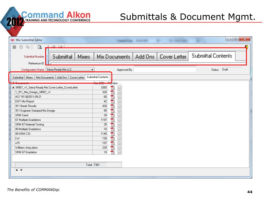Select Mix Documents tab below the Configuration Name field
The image size is (263, 197).
click(45, 77)
